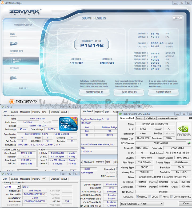Open the Validation tab in GPU-Z

pos(150,118)
